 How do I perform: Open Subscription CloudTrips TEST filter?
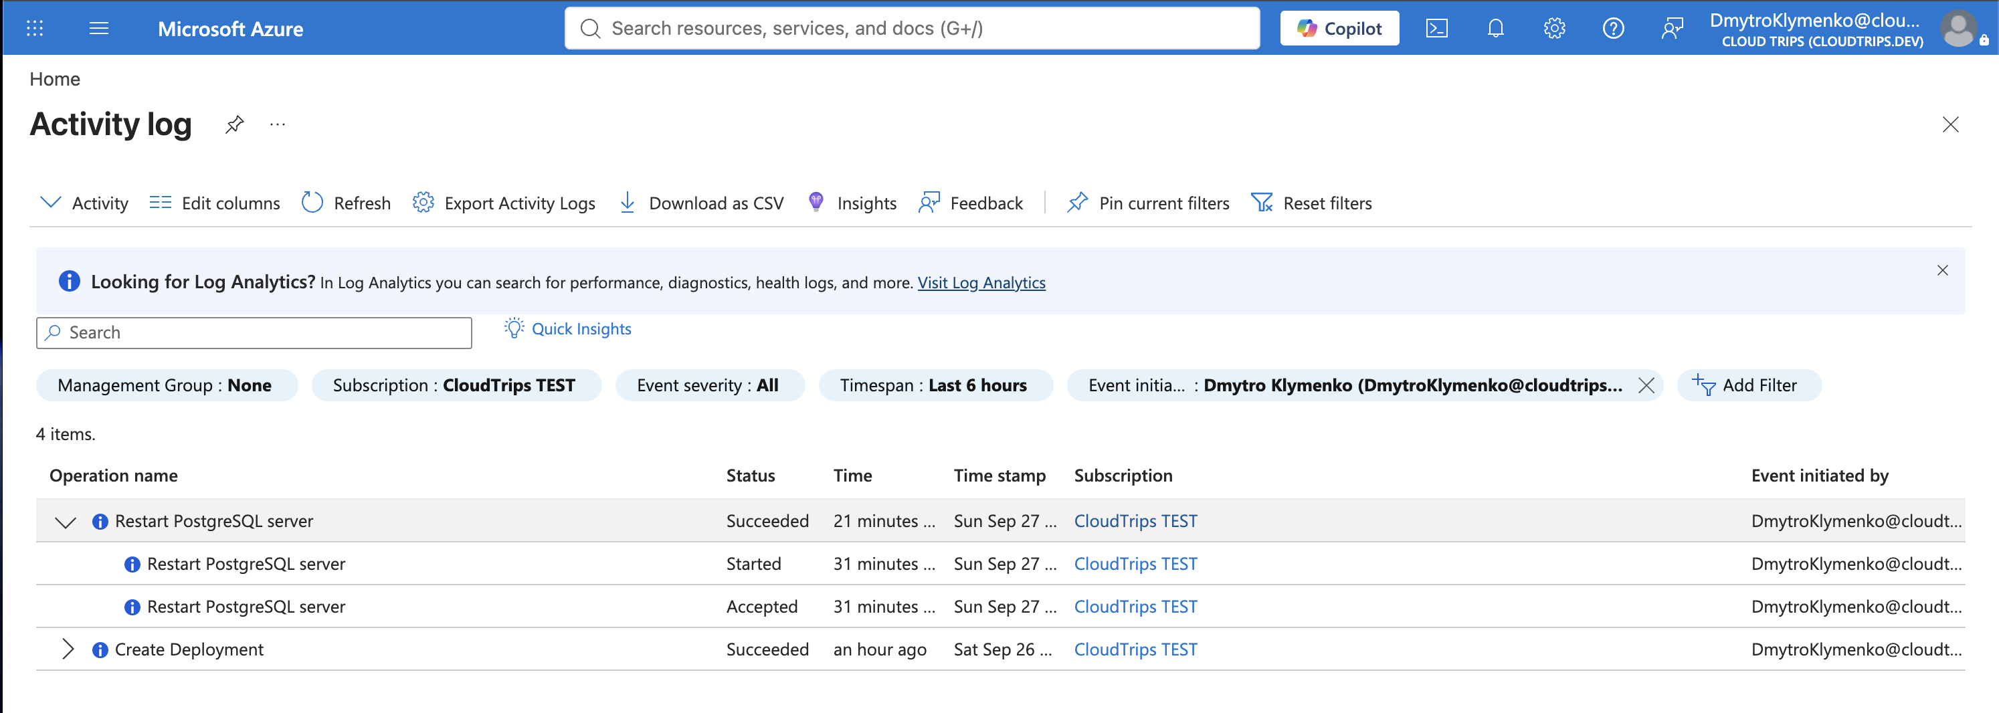(456, 385)
